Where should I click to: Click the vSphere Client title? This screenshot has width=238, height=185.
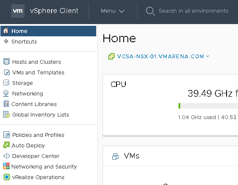coord(54,11)
